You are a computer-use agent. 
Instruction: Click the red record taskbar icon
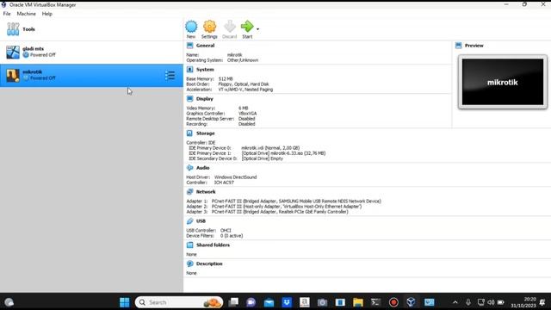tap(393, 302)
